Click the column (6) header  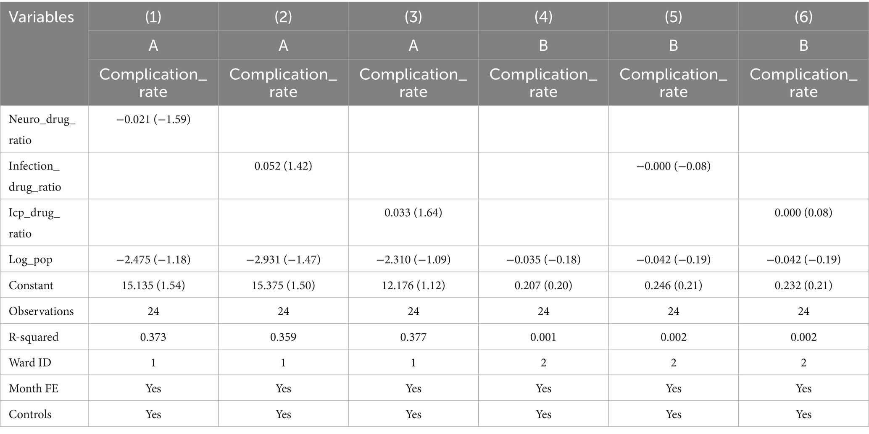[x=803, y=16]
